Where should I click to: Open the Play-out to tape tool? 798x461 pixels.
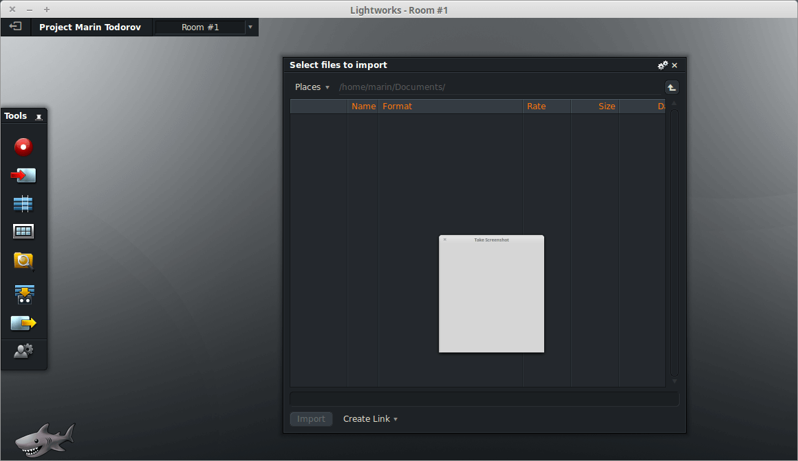point(24,294)
